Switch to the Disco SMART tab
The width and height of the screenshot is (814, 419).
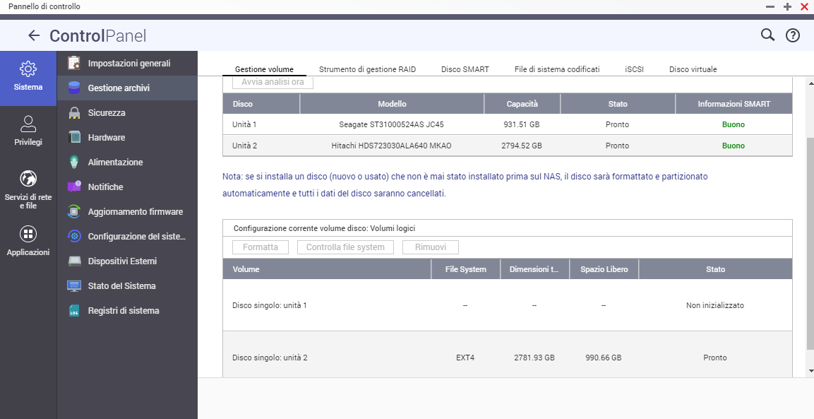465,69
